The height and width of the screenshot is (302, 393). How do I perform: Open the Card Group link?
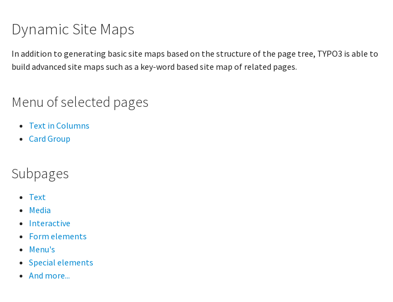click(50, 139)
